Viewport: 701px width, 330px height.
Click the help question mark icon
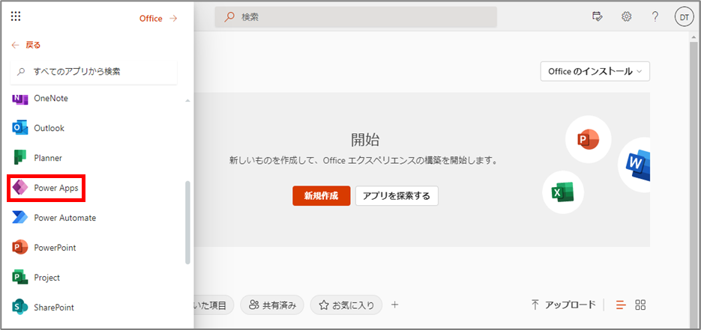[655, 17]
